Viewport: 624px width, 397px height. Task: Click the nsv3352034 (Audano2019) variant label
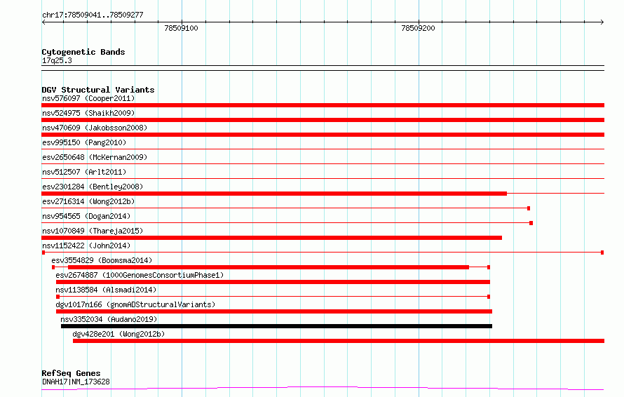point(109,319)
